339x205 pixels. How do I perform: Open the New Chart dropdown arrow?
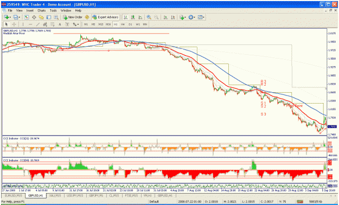pos(10,17)
